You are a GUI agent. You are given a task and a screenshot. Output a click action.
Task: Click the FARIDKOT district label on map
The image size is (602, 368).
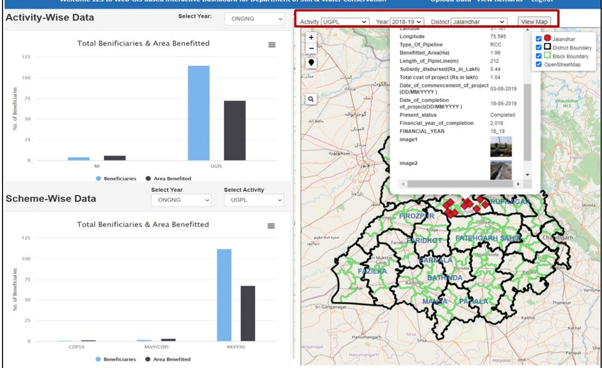coord(424,241)
